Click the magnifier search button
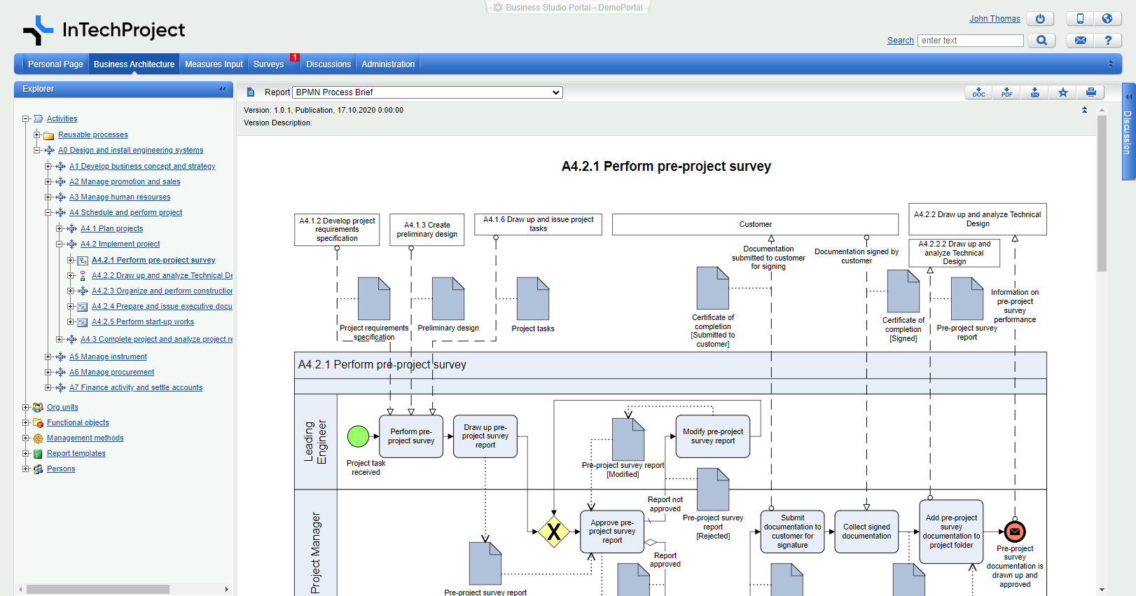Image resolution: width=1136 pixels, height=596 pixels. coord(1041,41)
